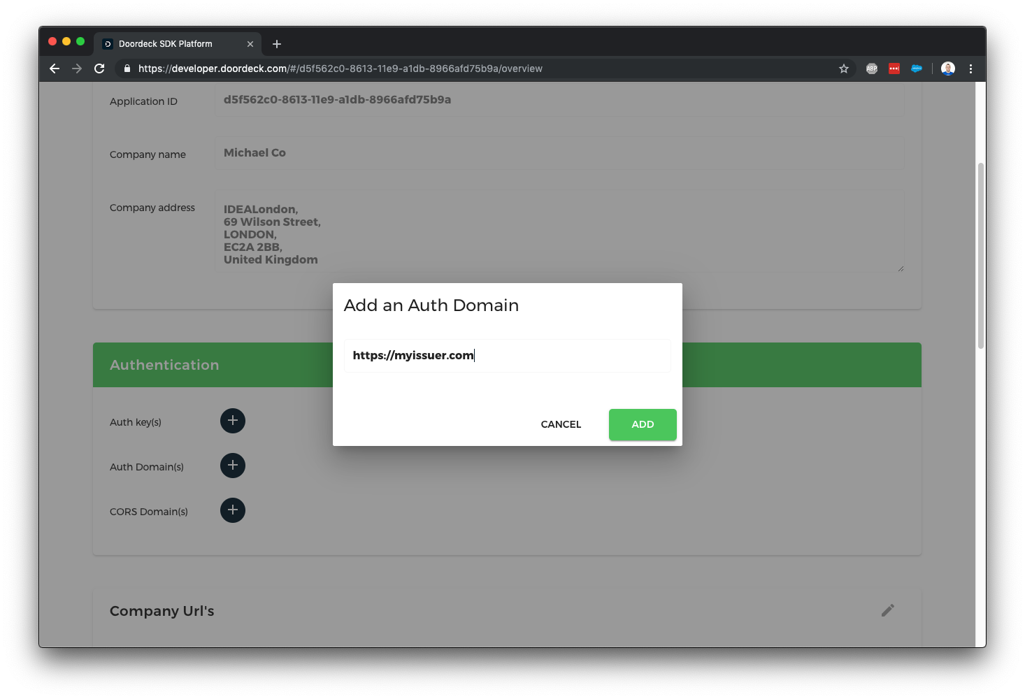Click the plus icon next to CORS Domain(s)
Screen dimensions: 1025x699
232,510
